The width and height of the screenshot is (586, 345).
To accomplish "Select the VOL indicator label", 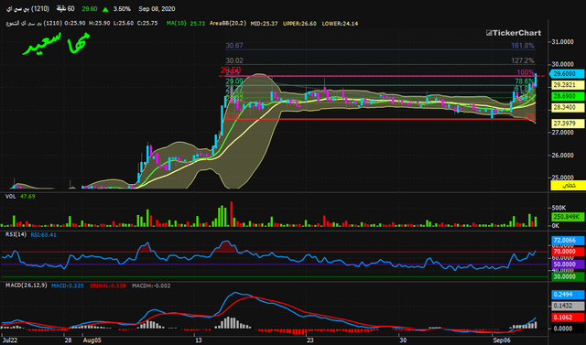I will tap(10, 197).
